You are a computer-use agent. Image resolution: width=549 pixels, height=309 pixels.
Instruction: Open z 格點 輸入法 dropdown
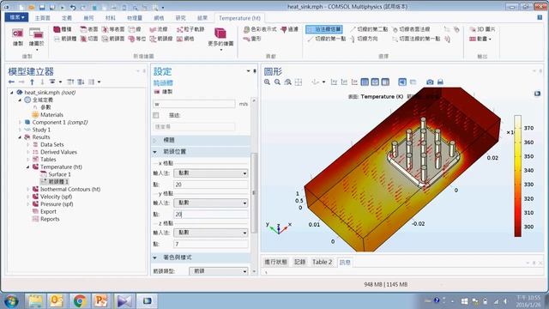point(210,233)
